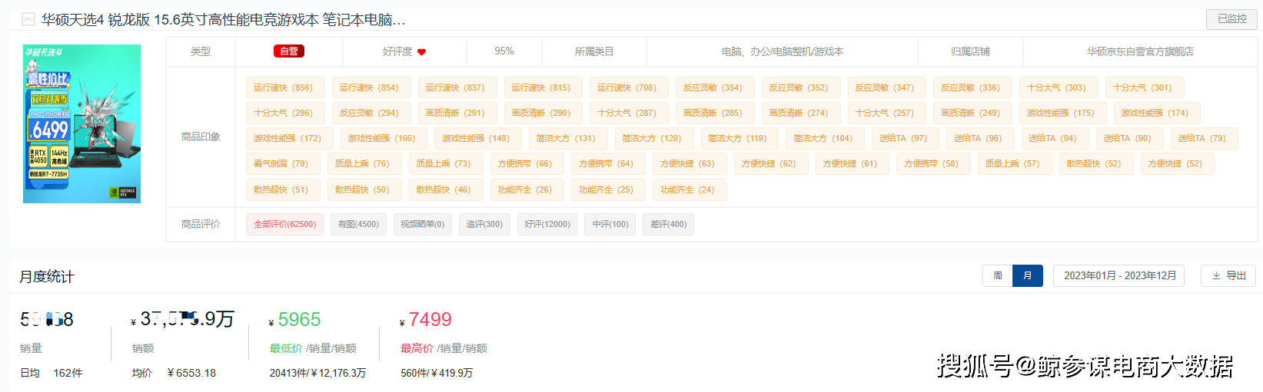
Task: Select the 简洁大方 (104) tag
Action: [824, 138]
